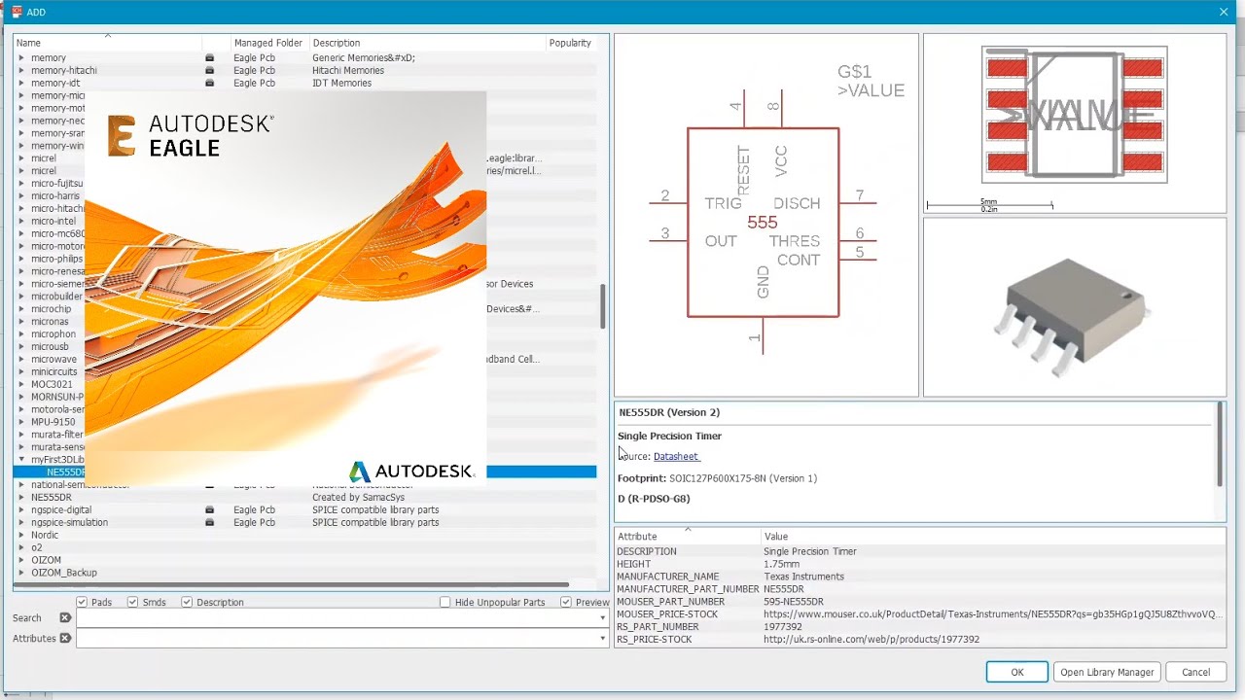Open the Attributes field dropdown arrow
The image size is (1245, 700).
[602, 639]
